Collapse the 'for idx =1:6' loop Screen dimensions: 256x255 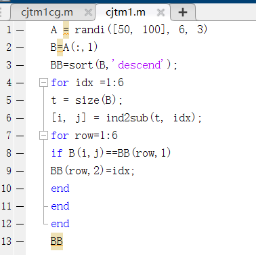point(43,83)
